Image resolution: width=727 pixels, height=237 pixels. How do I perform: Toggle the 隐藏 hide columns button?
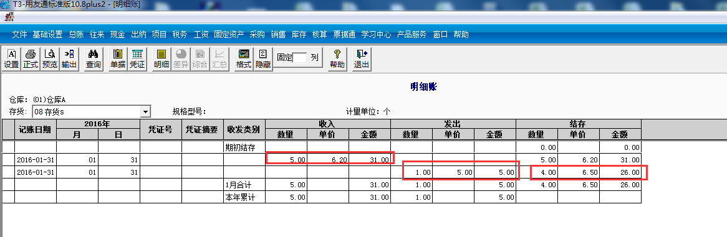click(x=263, y=59)
